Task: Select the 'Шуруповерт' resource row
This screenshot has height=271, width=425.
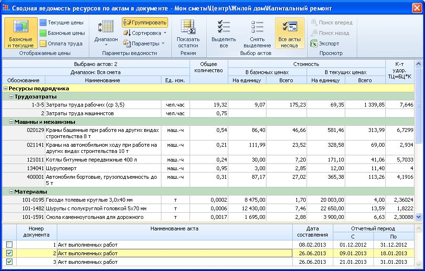Action: pos(208,168)
